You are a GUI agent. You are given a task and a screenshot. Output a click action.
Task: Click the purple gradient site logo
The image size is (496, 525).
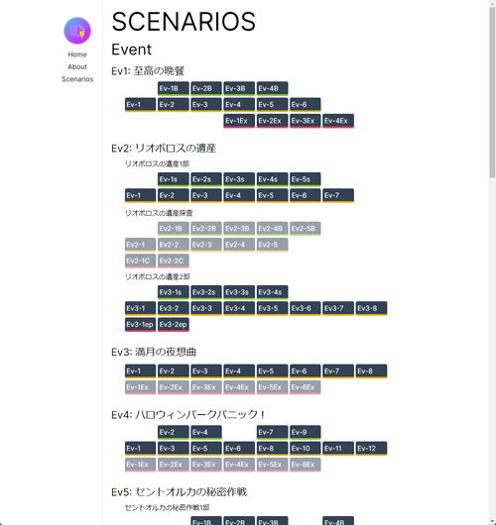point(77,31)
